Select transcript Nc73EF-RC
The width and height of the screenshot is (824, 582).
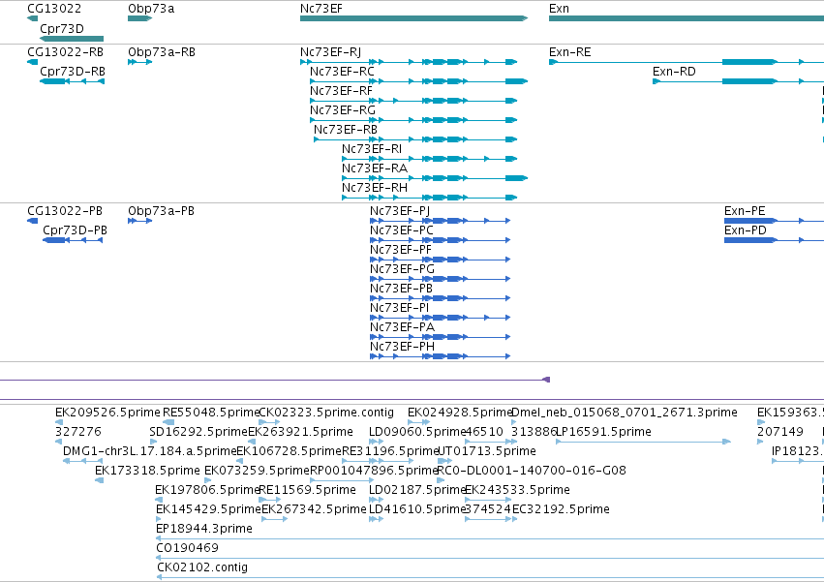[342, 72]
